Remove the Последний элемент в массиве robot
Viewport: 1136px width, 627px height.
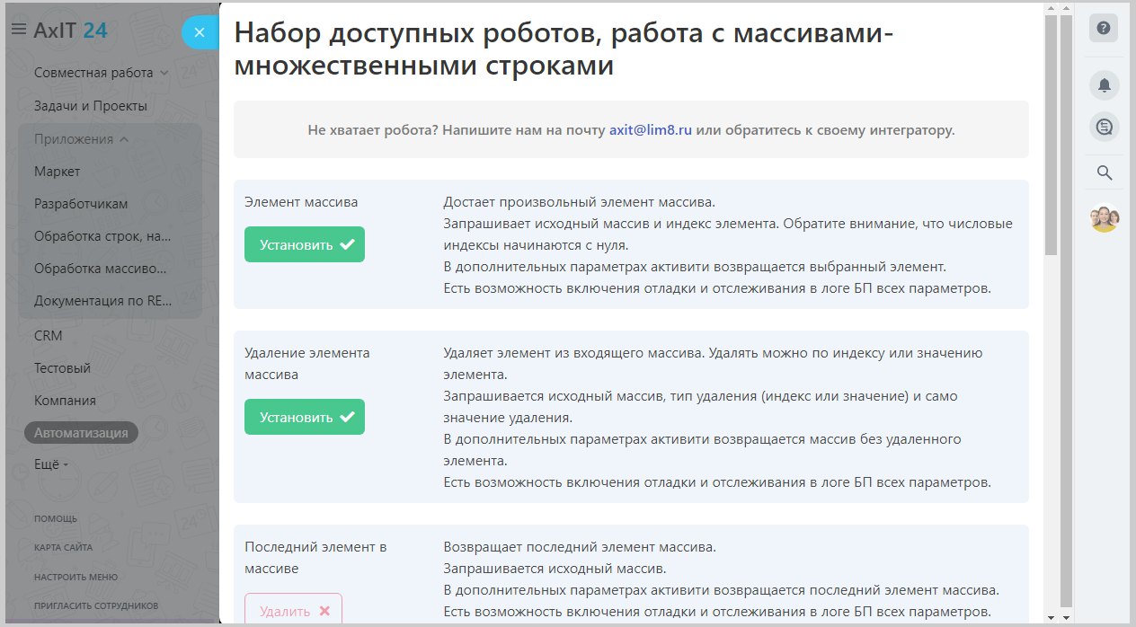click(294, 610)
